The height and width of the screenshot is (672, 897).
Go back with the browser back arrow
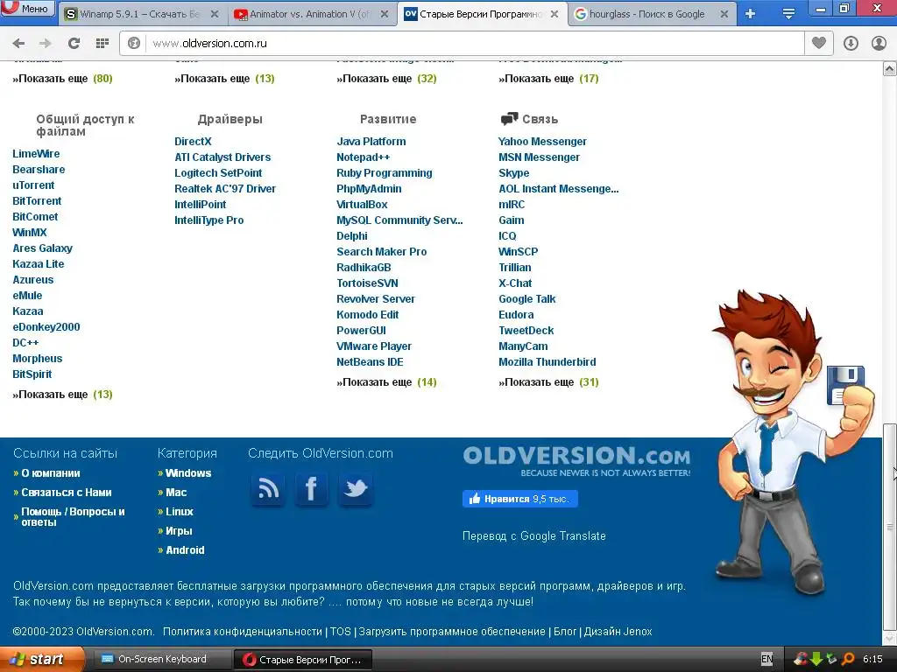(x=18, y=43)
